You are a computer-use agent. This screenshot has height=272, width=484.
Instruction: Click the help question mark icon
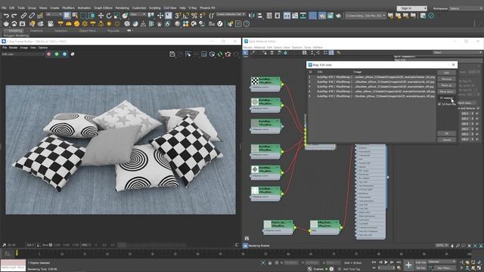click(x=247, y=23)
